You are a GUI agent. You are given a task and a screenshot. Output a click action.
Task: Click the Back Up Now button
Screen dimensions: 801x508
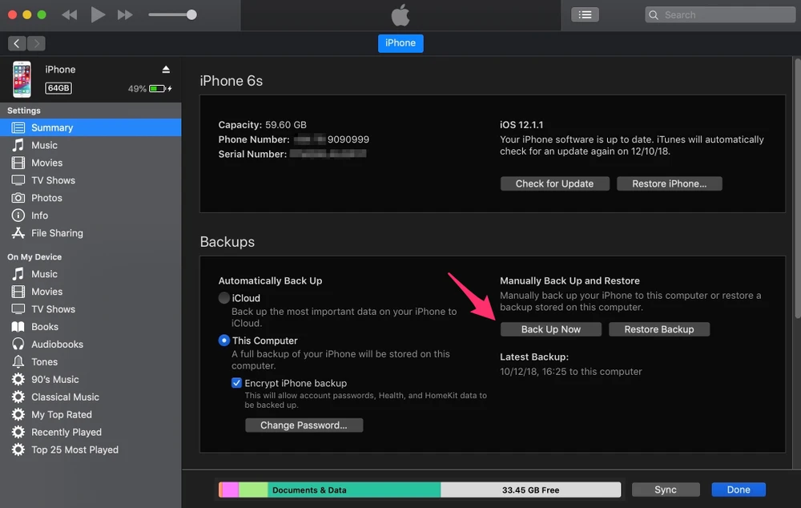[x=550, y=329]
